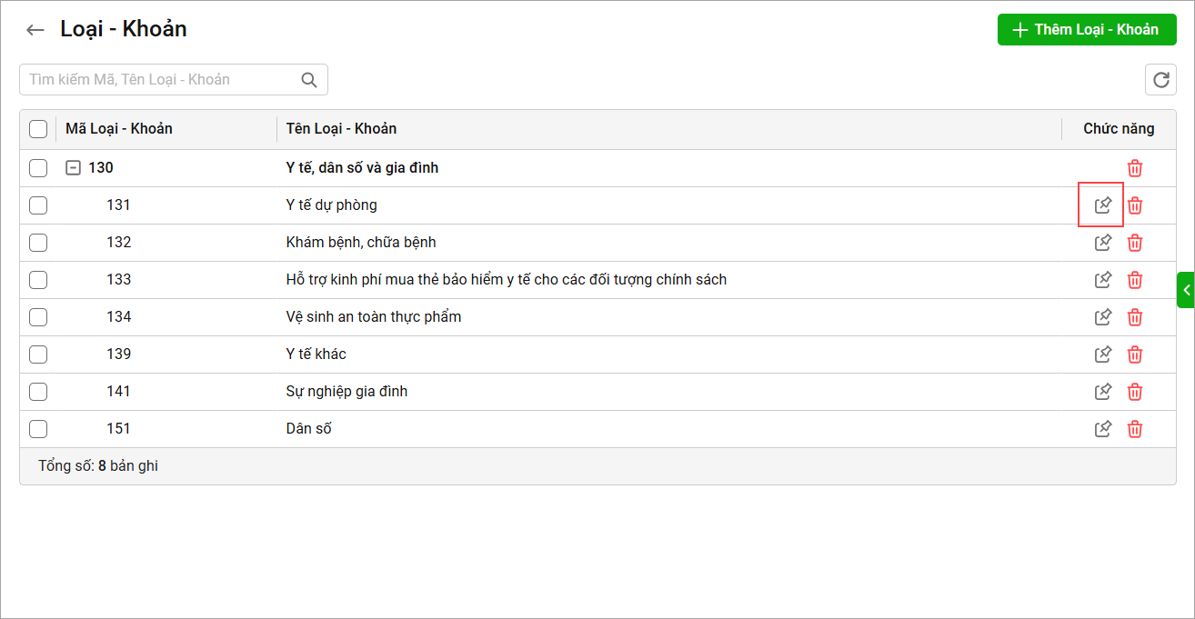Collapse the 130 tree group
The height and width of the screenshot is (619, 1195).
coord(73,168)
